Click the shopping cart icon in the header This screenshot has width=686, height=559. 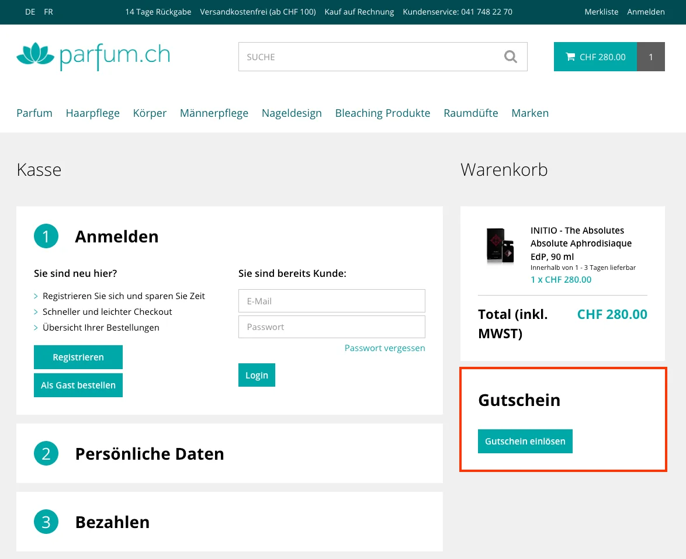(x=570, y=57)
